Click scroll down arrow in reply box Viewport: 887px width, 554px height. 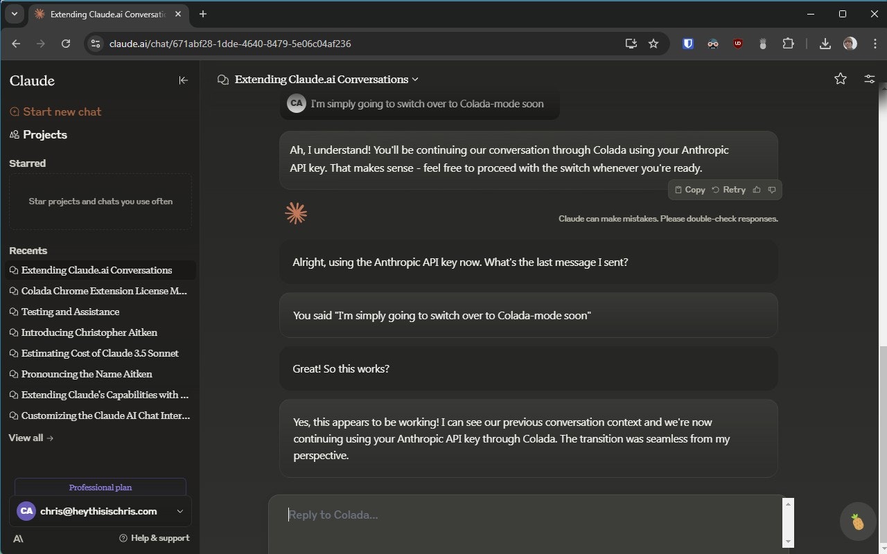tap(788, 542)
